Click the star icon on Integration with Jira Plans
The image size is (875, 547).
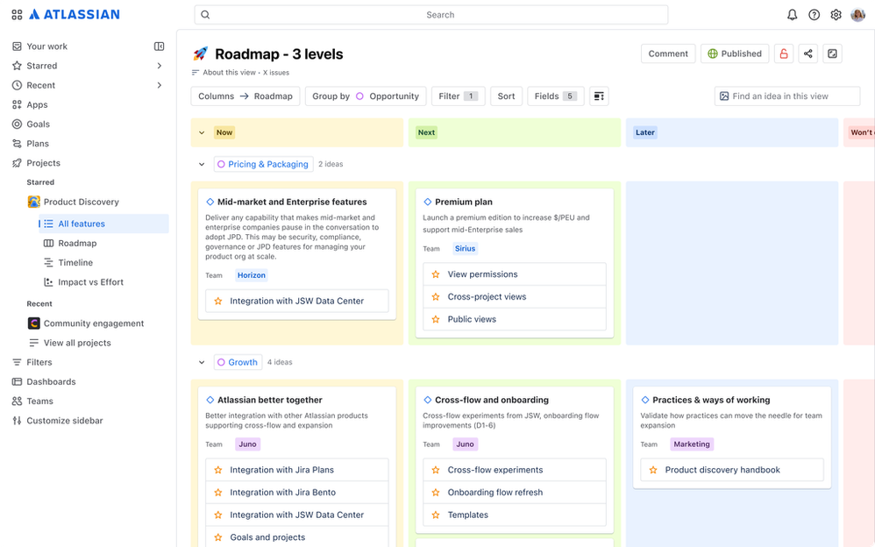(x=218, y=470)
